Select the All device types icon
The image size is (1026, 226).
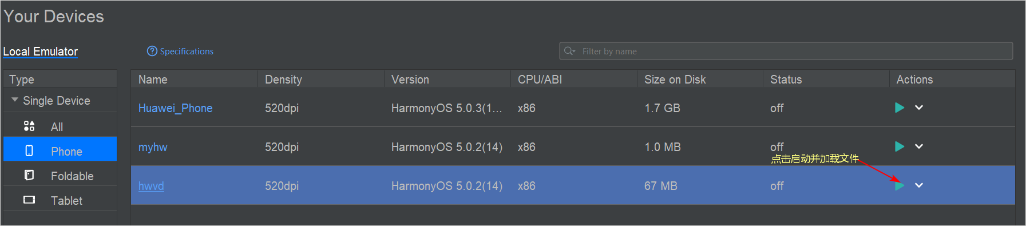pyautogui.click(x=29, y=126)
